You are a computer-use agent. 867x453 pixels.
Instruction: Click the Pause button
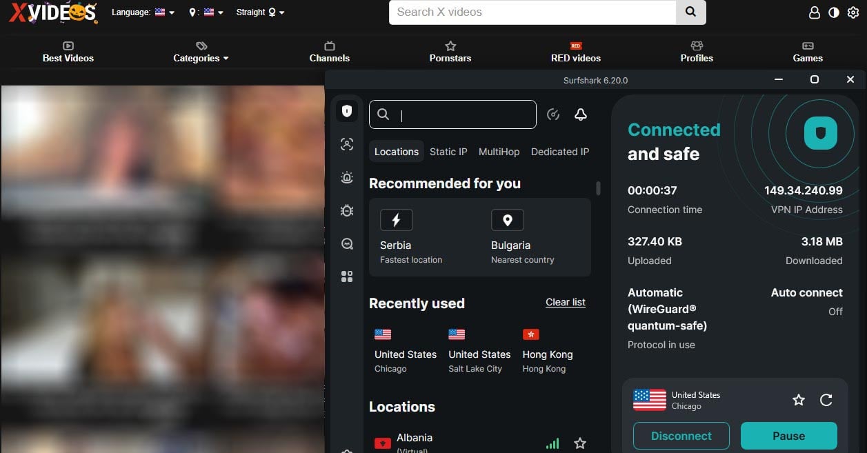pos(789,436)
